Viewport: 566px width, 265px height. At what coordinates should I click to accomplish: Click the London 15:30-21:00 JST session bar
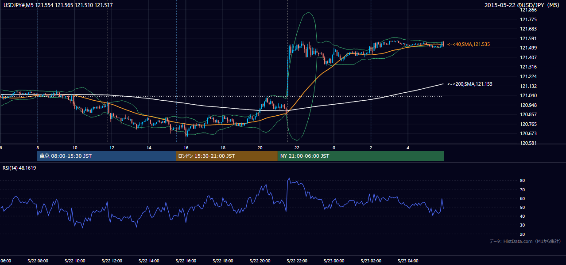point(227,156)
